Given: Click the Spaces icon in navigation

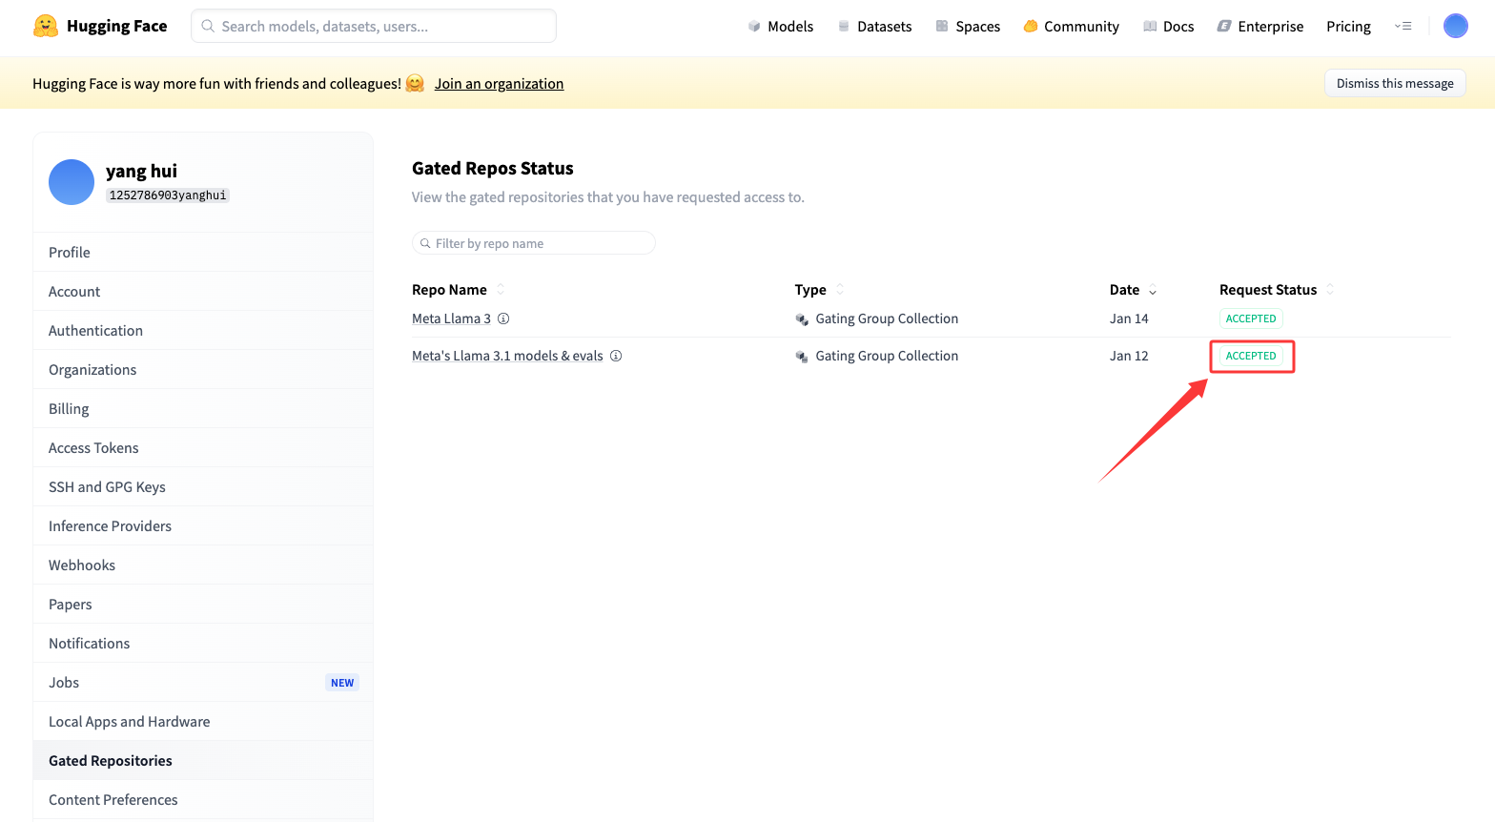Looking at the screenshot, I should tap(942, 27).
